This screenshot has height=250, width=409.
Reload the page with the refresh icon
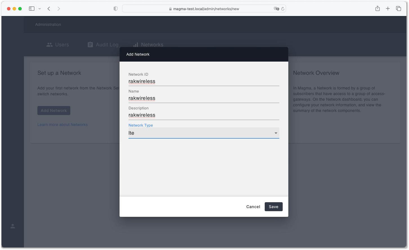(x=283, y=9)
